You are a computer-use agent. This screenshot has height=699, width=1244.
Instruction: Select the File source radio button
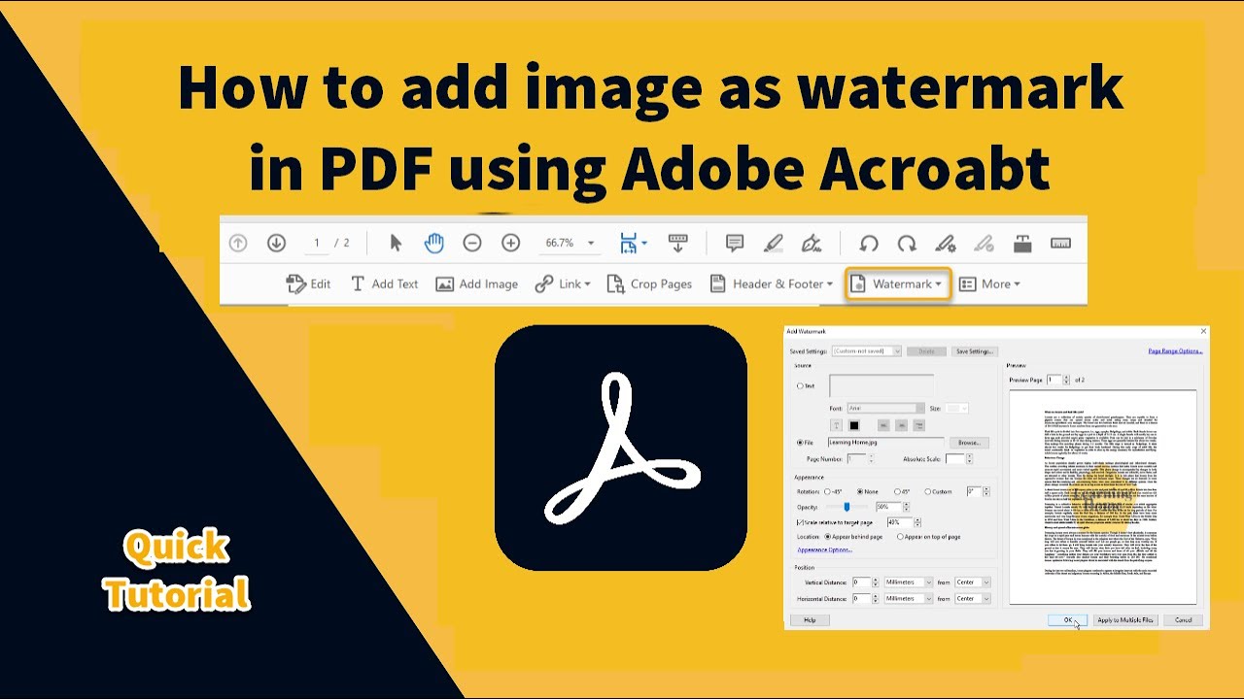[x=800, y=443]
